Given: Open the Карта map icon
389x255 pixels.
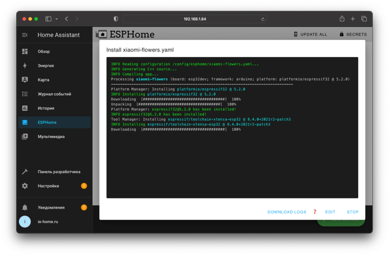Looking at the screenshot, I should click(x=25, y=80).
